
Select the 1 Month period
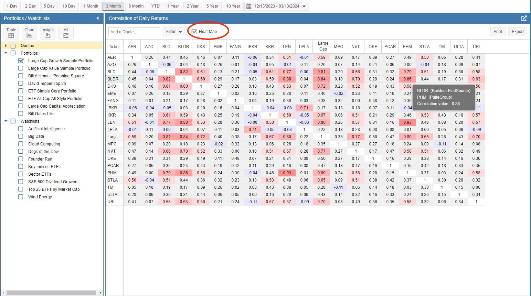91,6
